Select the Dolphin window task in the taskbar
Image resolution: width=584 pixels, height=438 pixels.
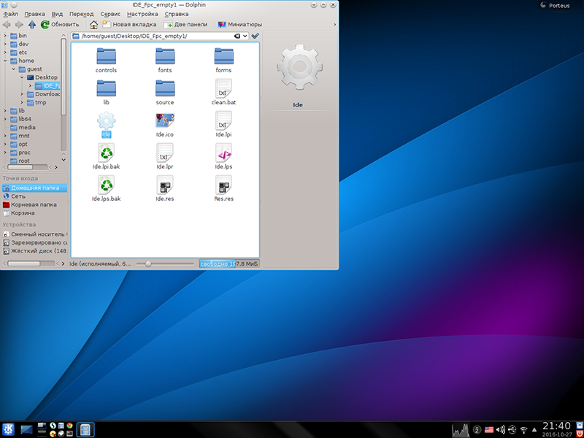(85, 429)
